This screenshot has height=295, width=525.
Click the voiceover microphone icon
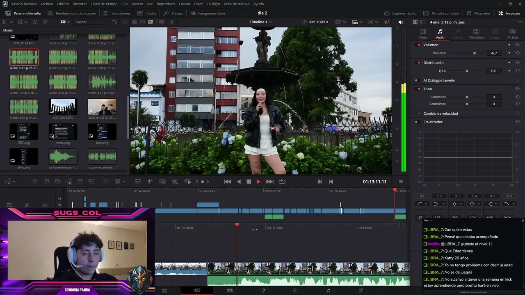click(150, 182)
